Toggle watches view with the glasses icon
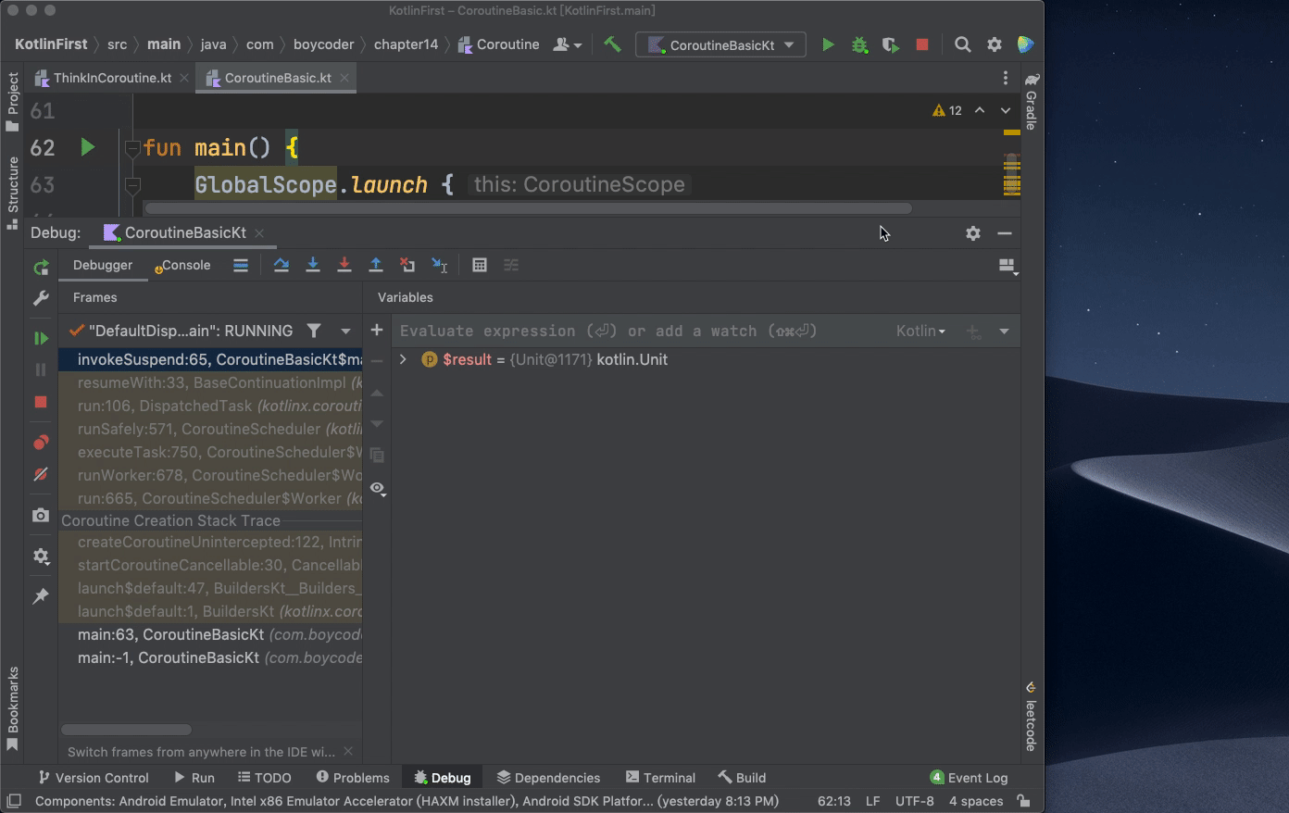Image resolution: width=1289 pixels, height=813 pixels. click(377, 488)
